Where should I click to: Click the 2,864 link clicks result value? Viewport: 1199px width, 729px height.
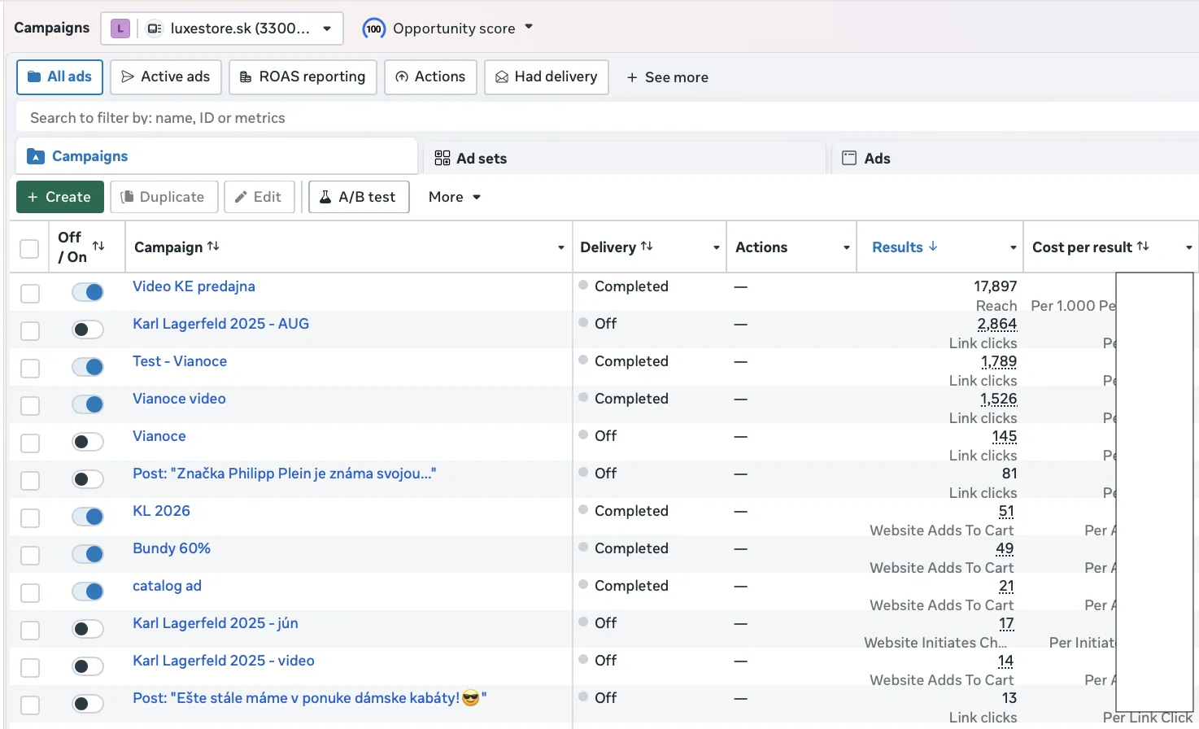coord(997,324)
